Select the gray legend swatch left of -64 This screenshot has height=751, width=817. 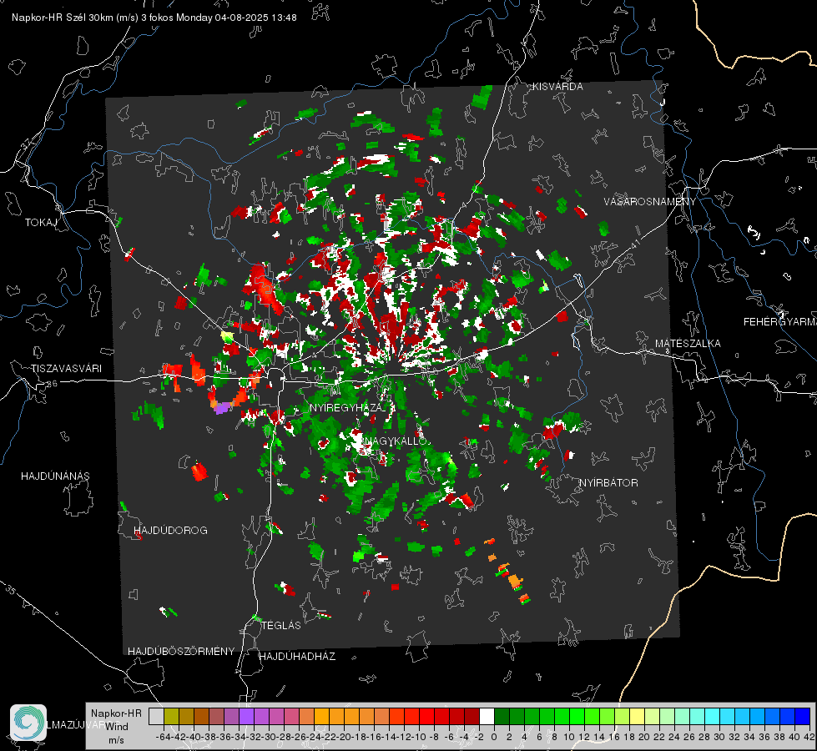click(x=156, y=716)
